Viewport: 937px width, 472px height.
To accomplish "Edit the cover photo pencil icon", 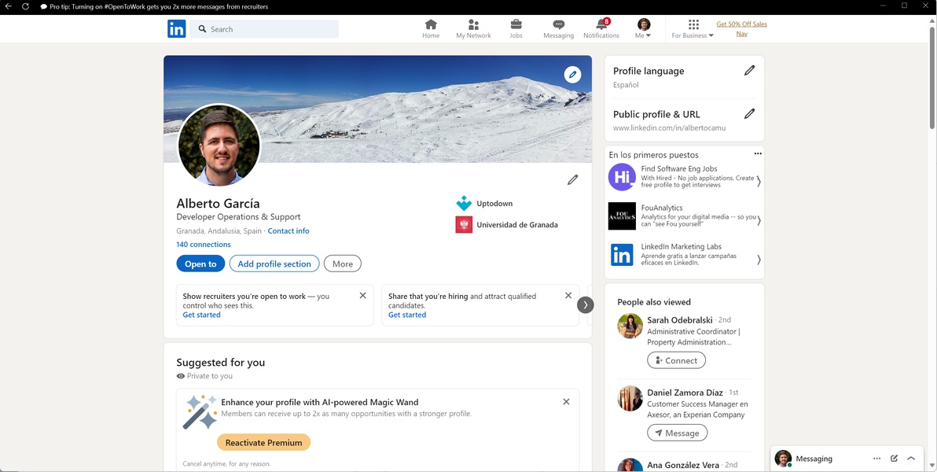I will pos(572,75).
